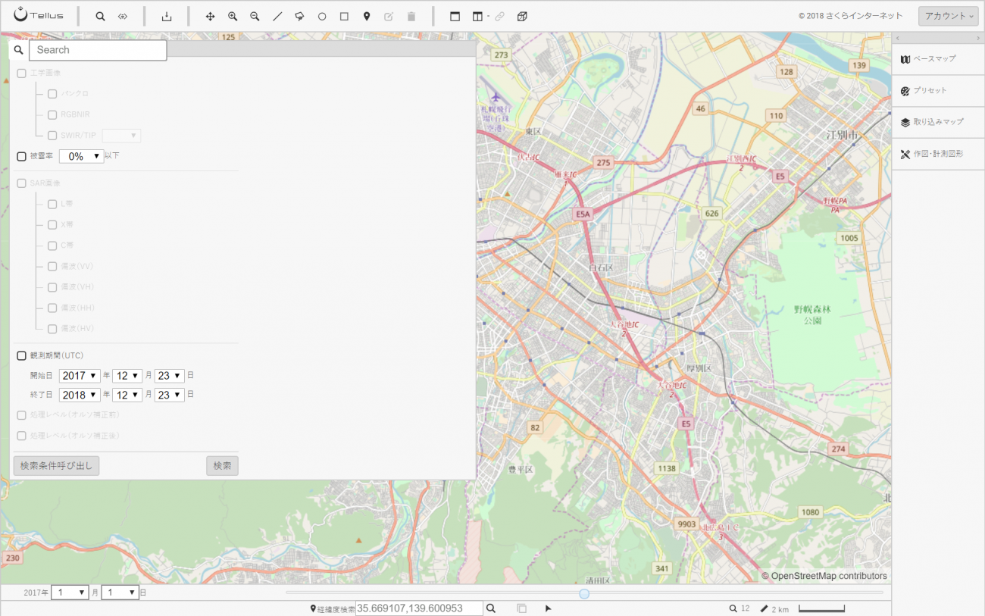Image resolution: width=985 pixels, height=616 pixels.
Task: Check the C帯 band option
Action: click(x=52, y=245)
